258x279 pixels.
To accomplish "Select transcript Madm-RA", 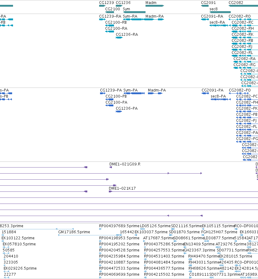I will tap(155, 16).
